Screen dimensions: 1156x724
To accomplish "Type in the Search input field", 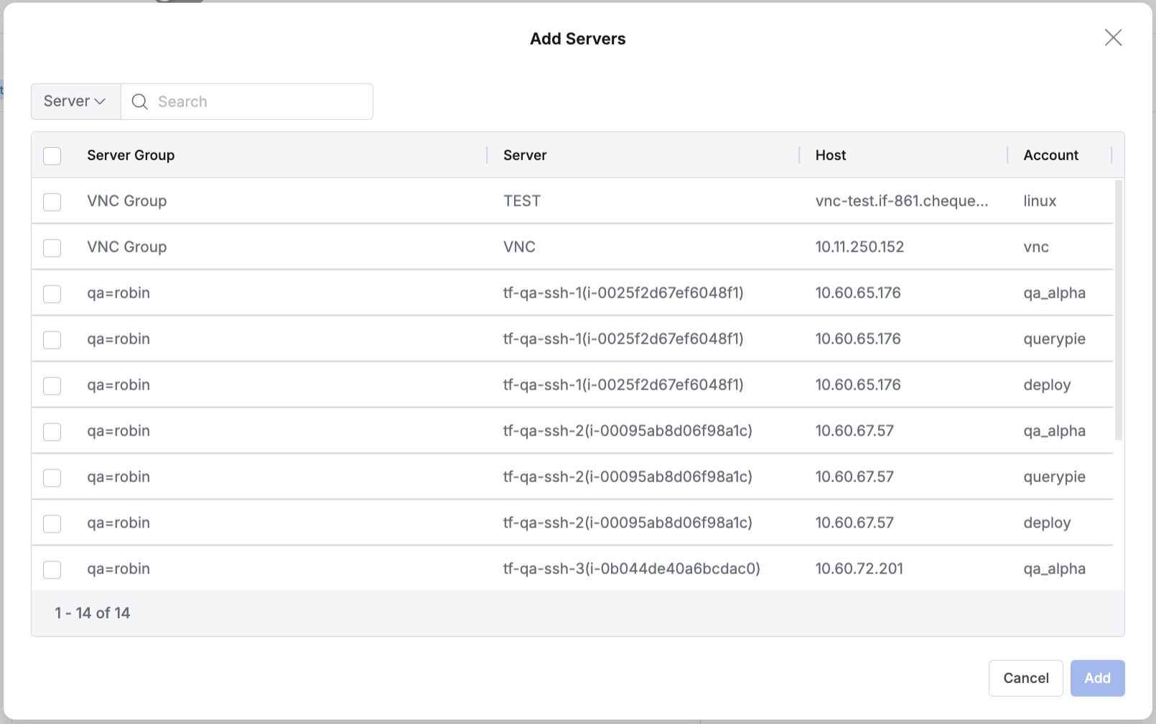I will pyautogui.click(x=258, y=102).
